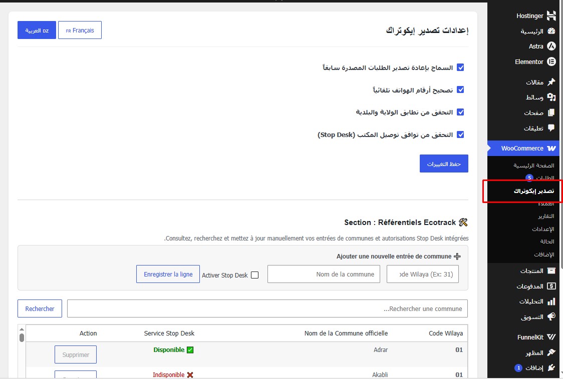Click the red X icon next to Indisponible
This screenshot has width=563, height=380.
coord(190,374)
